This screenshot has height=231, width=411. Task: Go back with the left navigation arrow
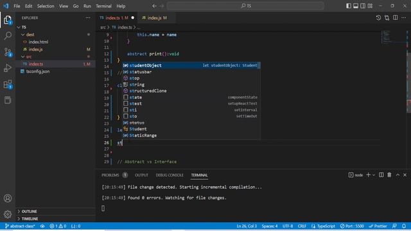pyautogui.click(x=154, y=6)
